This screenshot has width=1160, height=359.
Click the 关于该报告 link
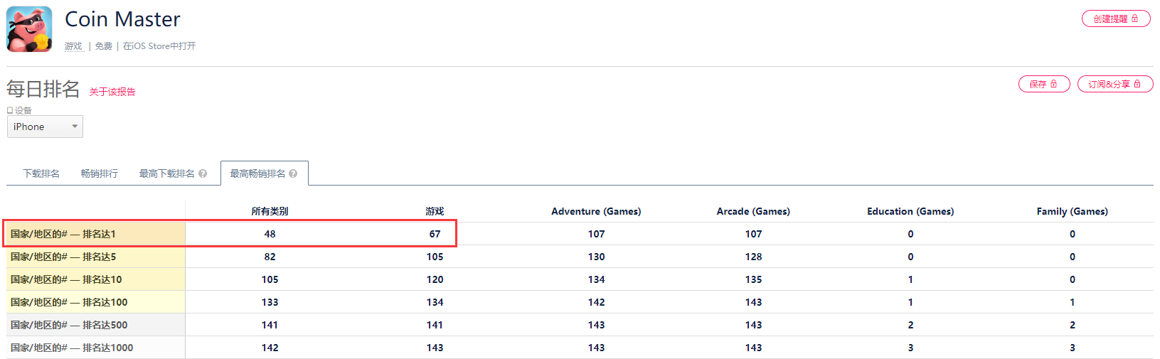click(x=112, y=92)
